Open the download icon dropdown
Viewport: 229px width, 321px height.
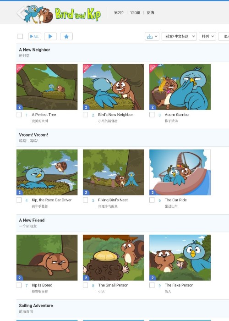(152, 36)
